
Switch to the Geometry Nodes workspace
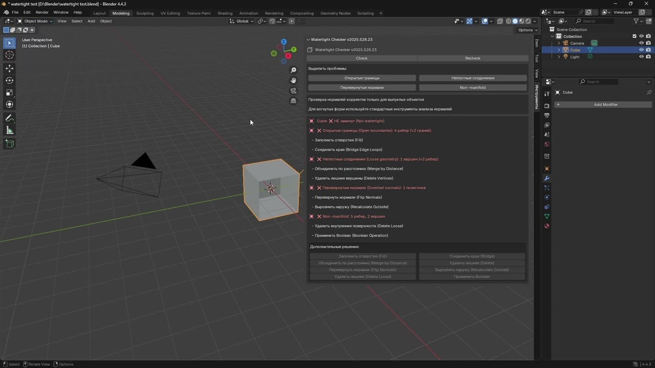335,13
